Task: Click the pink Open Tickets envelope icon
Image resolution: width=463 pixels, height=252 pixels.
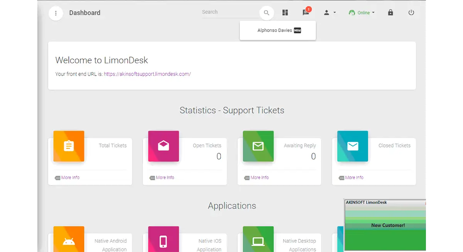Action: pyautogui.click(x=164, y=146)
